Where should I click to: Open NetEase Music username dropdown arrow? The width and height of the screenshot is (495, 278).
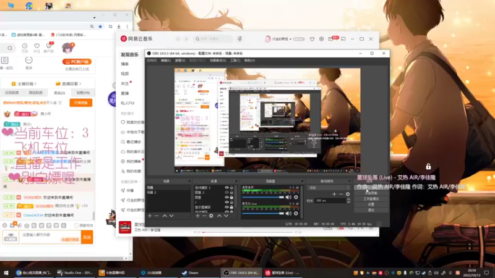click(290, 39)
